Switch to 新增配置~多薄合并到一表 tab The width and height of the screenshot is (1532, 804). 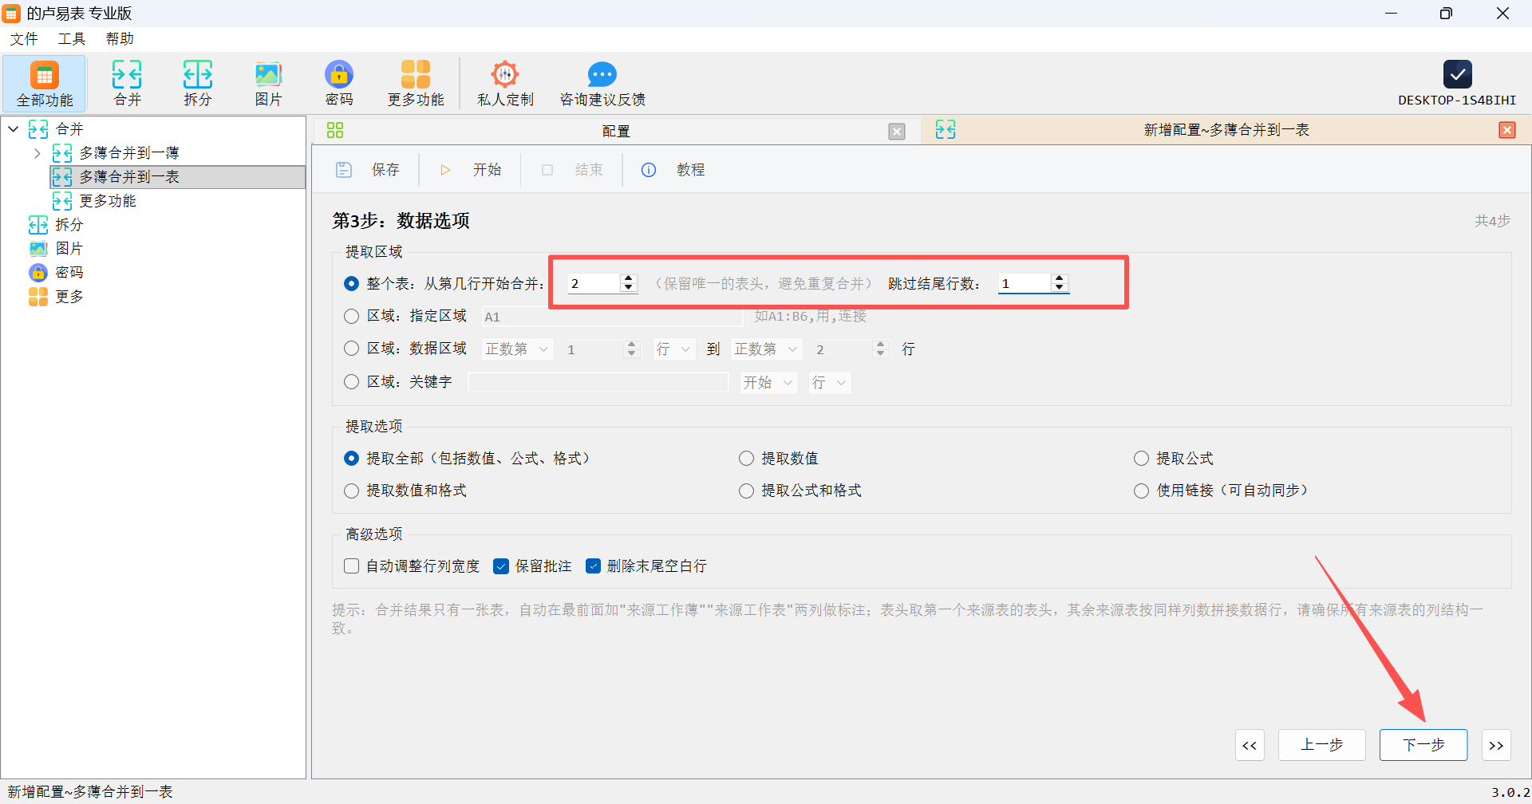click(1226, 130)
